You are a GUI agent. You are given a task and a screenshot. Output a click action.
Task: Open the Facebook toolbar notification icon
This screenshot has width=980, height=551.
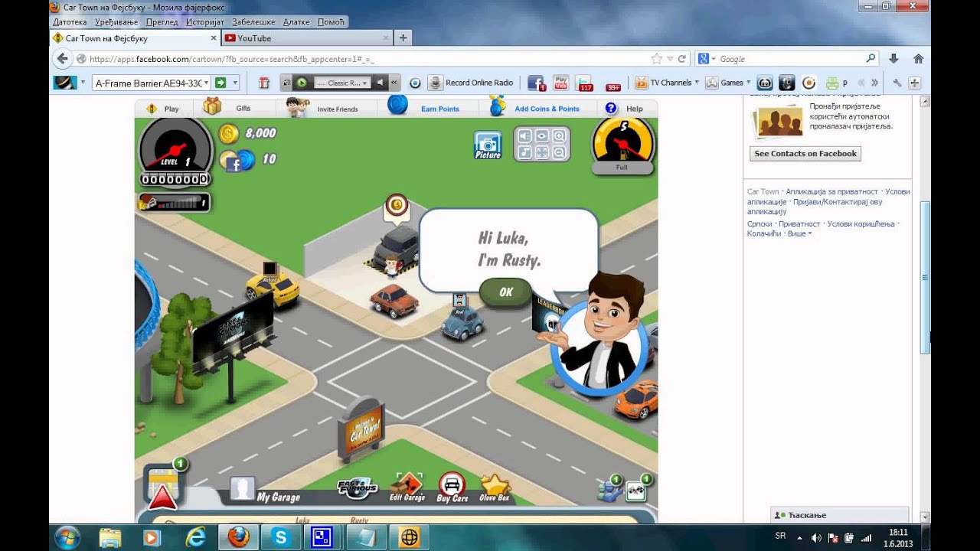click(x=537, y=83)
